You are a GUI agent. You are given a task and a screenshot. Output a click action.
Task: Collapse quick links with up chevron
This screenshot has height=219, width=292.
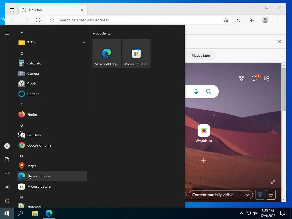click(x=214, y=115)
